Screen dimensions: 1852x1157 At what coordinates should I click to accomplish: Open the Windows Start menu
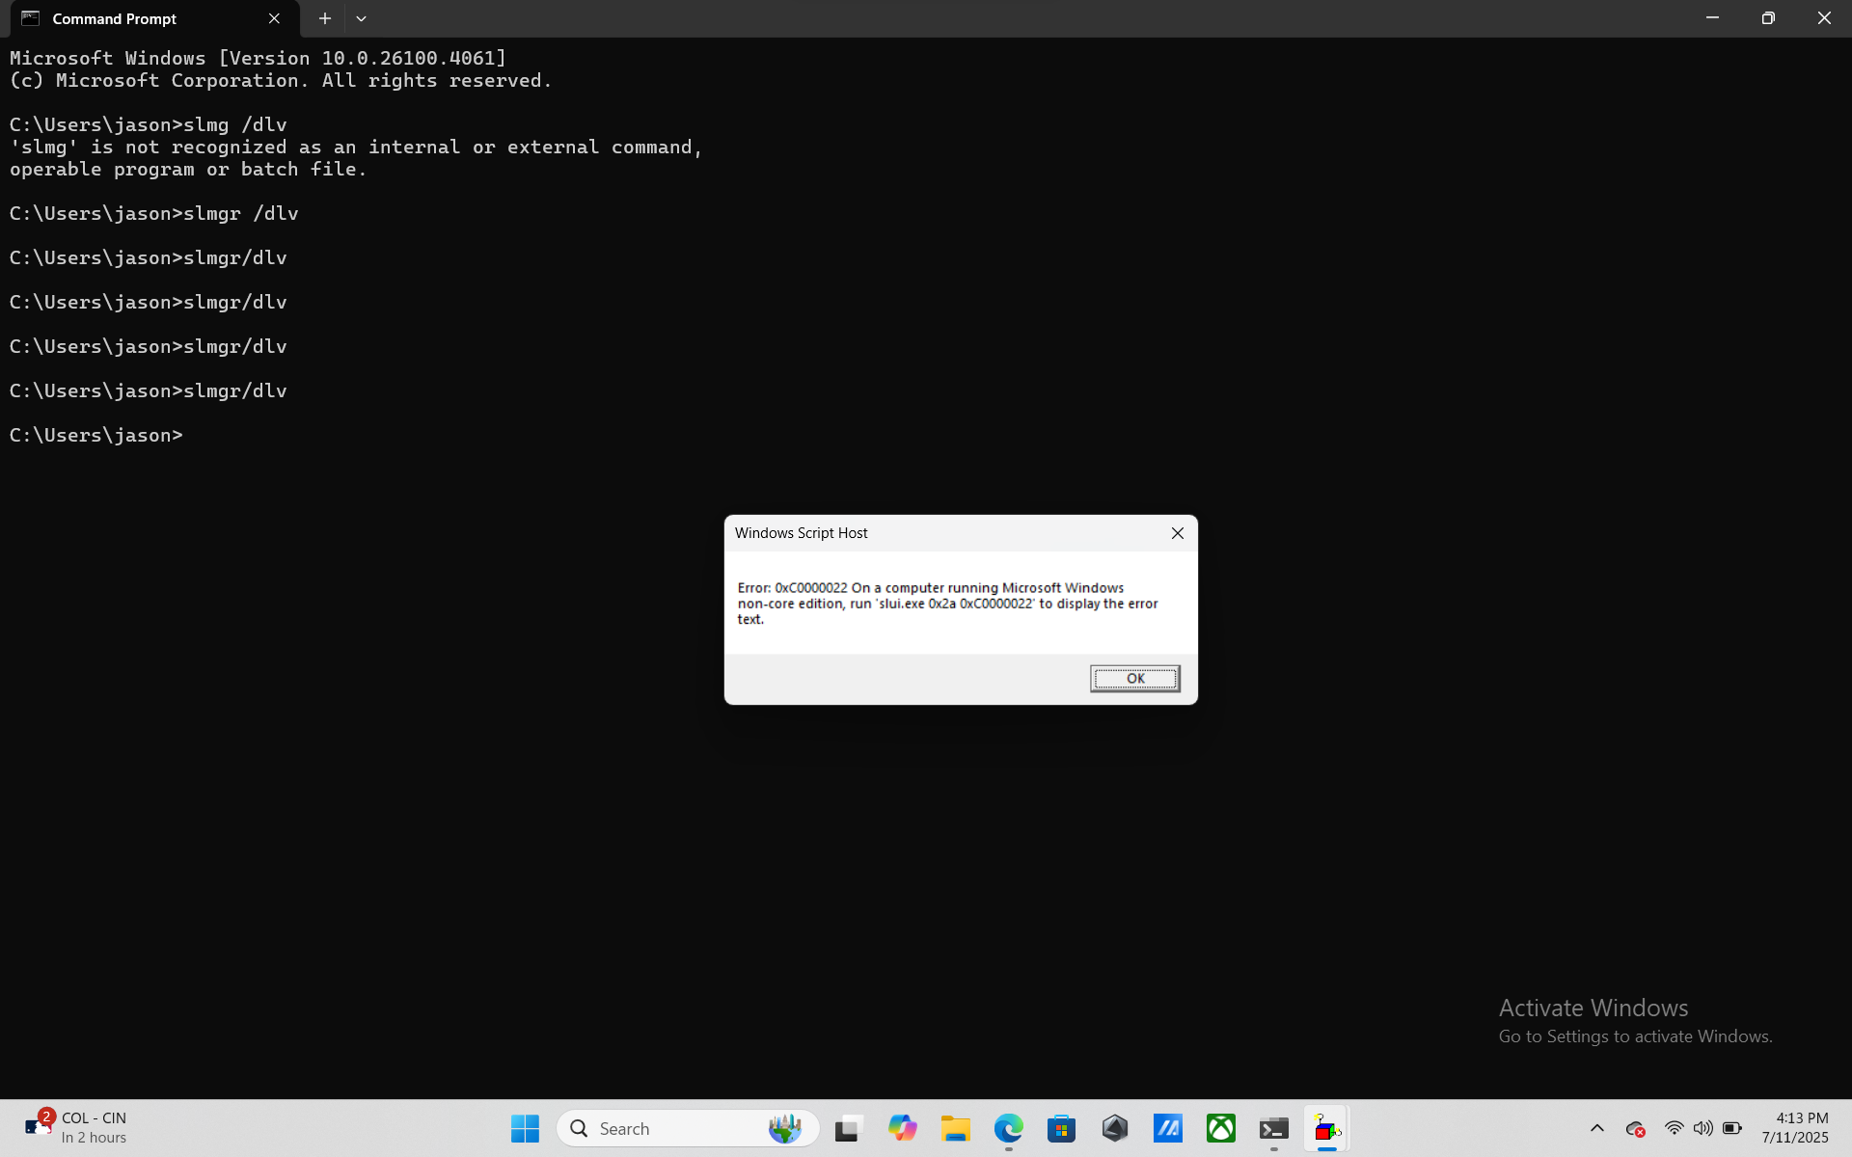tap(525, 1128)
